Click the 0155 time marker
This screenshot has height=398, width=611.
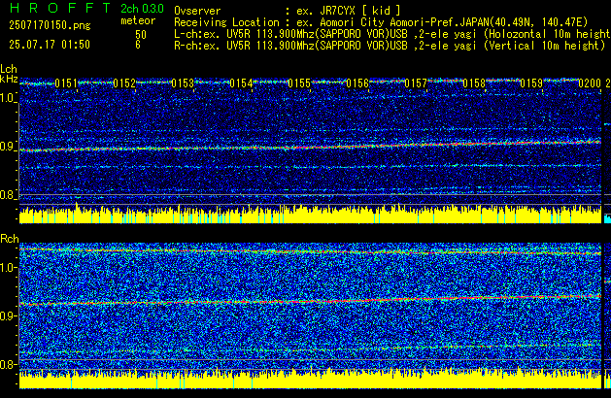[x=299, y=83]
